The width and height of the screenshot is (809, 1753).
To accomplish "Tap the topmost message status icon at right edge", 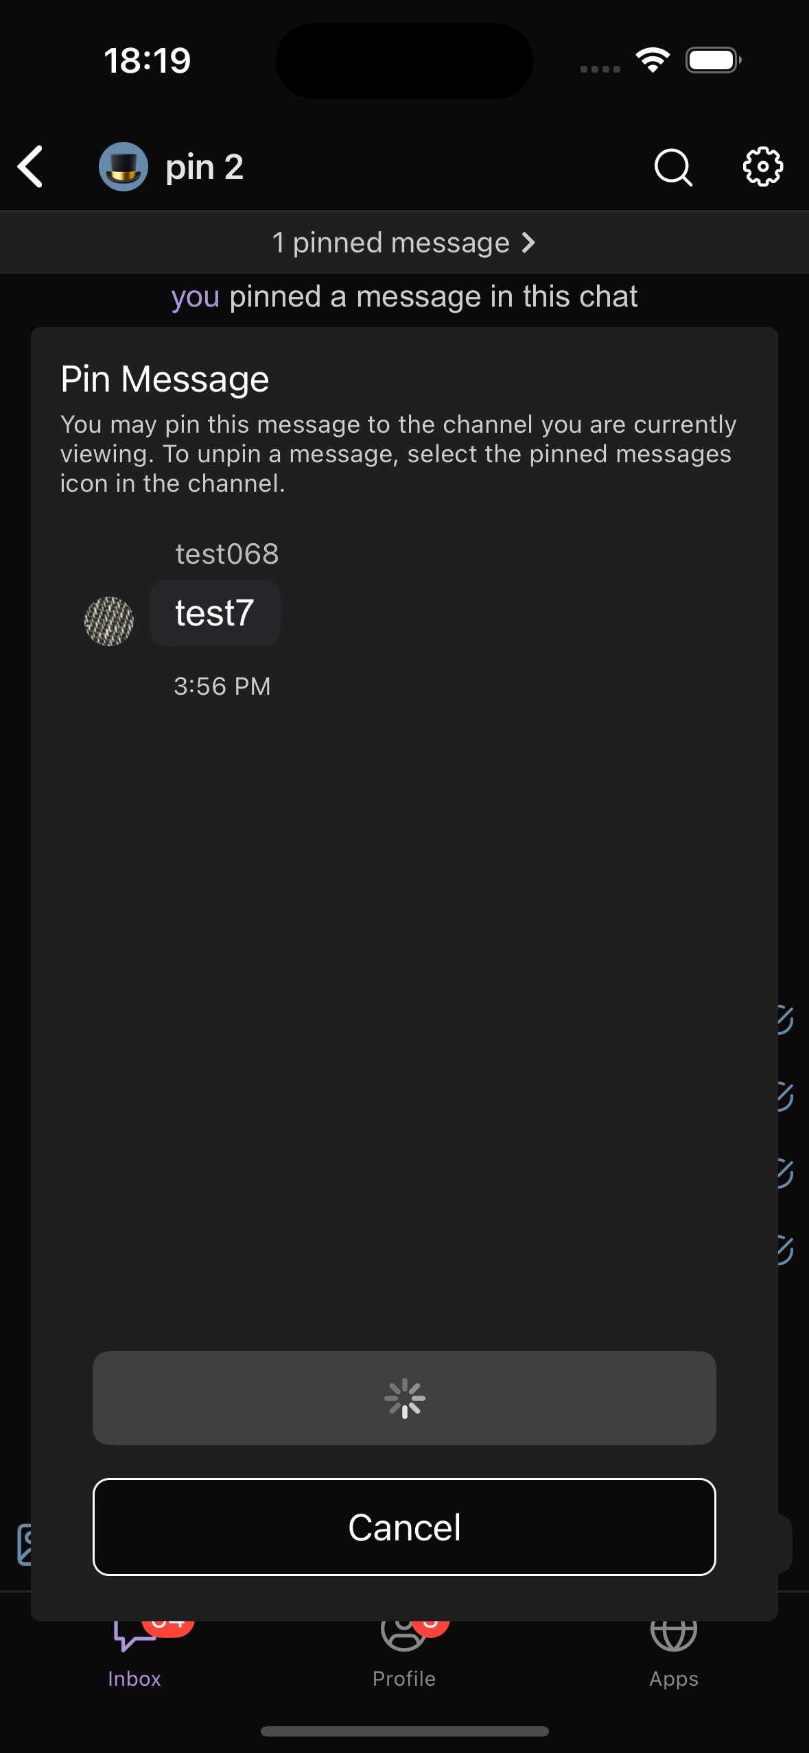I will (x=786, y=1020).
